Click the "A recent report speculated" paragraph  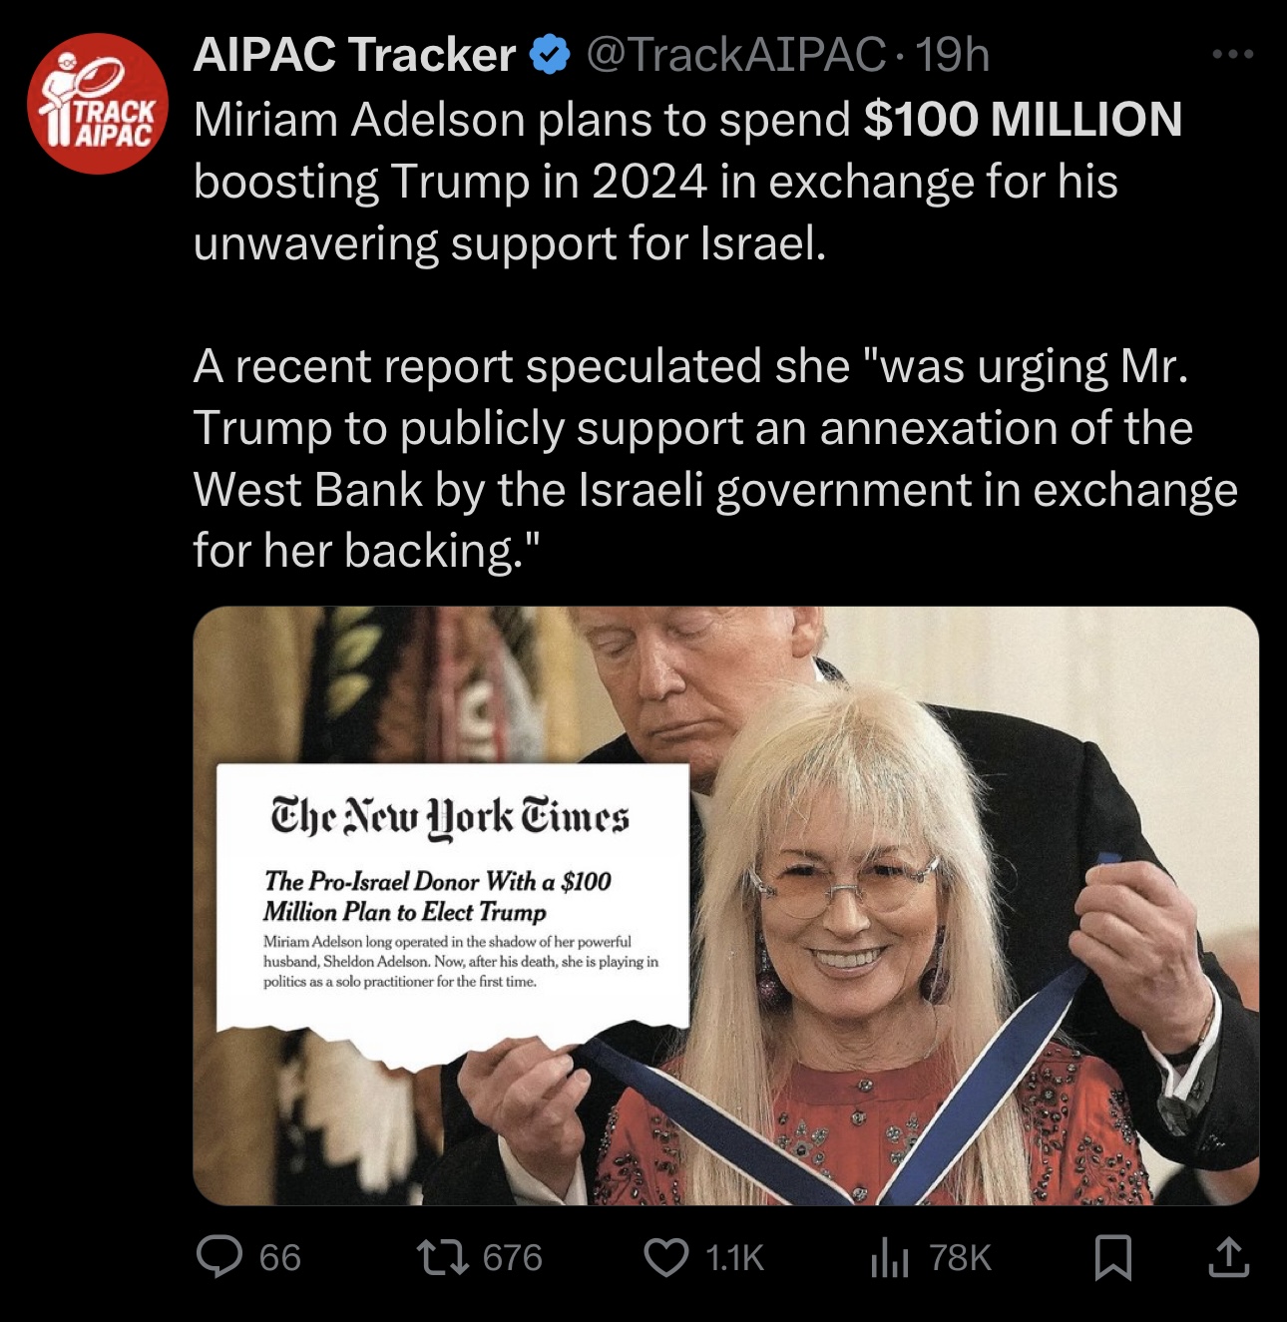(x=715, y=459)
